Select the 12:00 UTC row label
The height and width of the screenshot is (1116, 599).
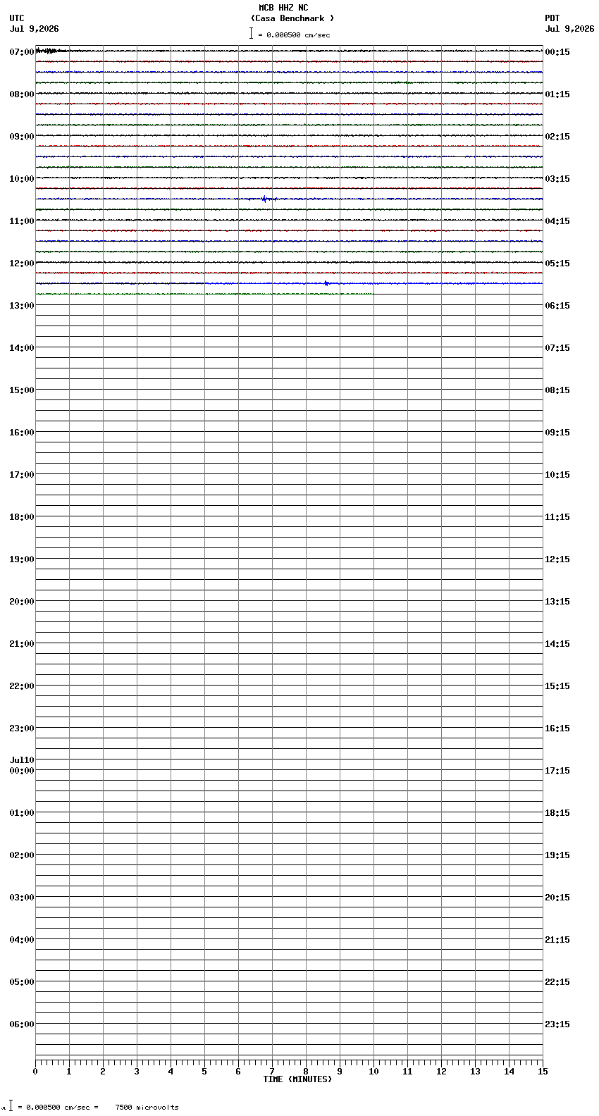coord(22,263)
